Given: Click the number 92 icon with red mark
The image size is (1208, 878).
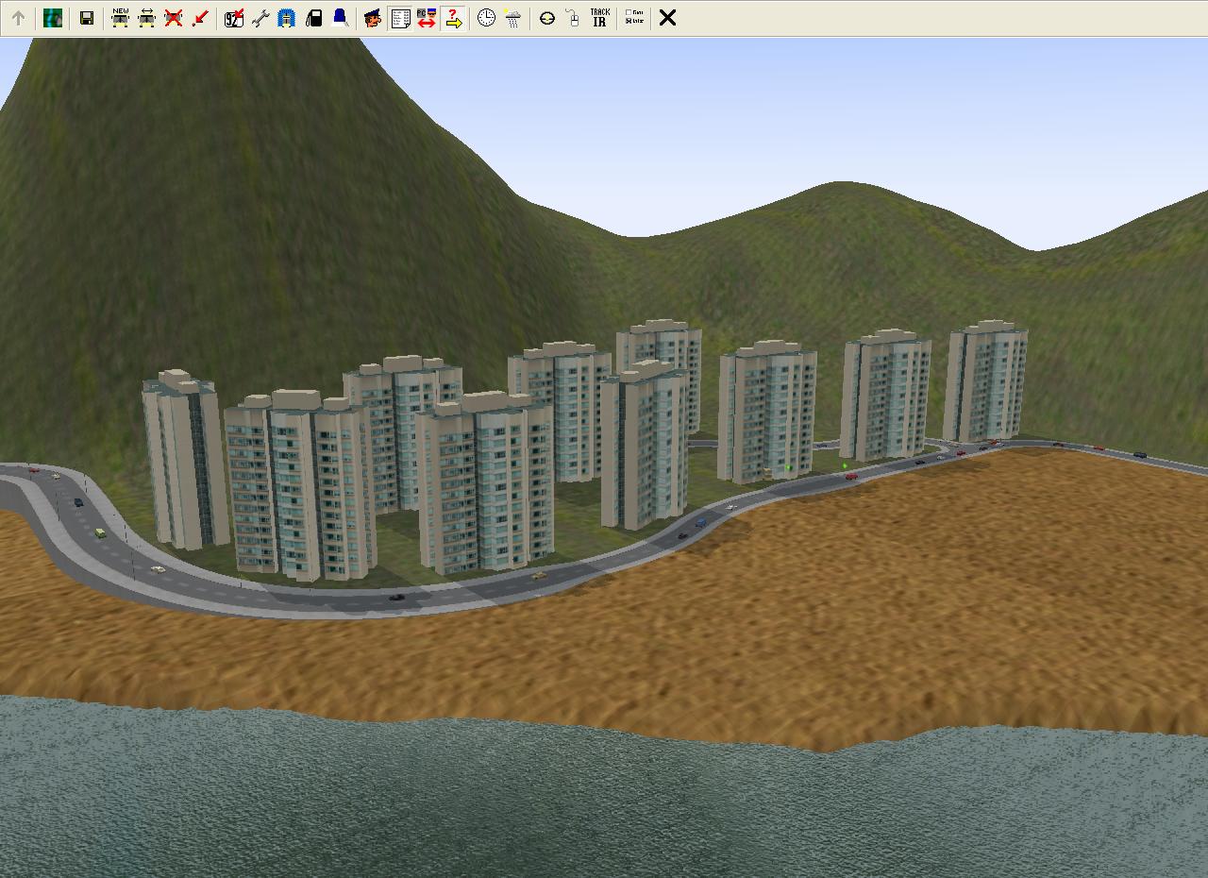Looking at the screenshot, I should (x=234, y=18).
